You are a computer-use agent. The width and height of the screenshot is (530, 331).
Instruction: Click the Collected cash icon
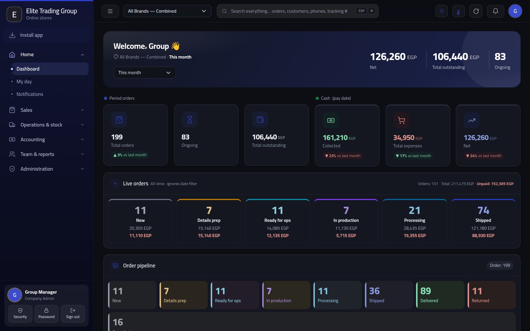click(331, 120)
